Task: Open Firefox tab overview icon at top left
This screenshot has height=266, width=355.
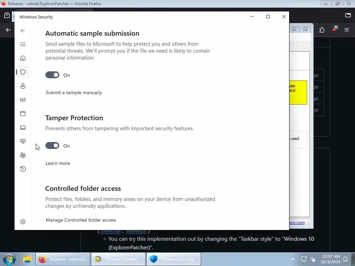Action: click(7, 15)
